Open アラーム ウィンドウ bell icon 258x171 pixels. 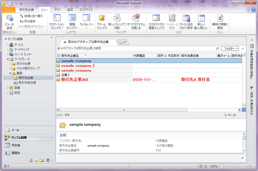(x=102, y=22)
